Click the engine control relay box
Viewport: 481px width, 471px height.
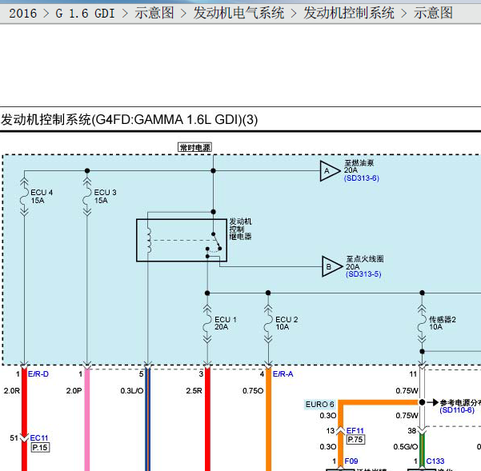tap(182, 240)
